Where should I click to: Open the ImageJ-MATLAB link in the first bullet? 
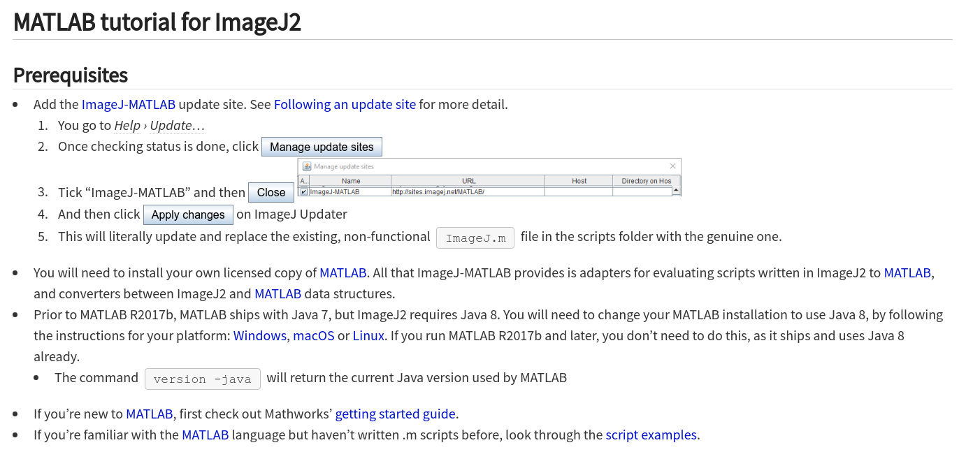click(x=129, y=104)
